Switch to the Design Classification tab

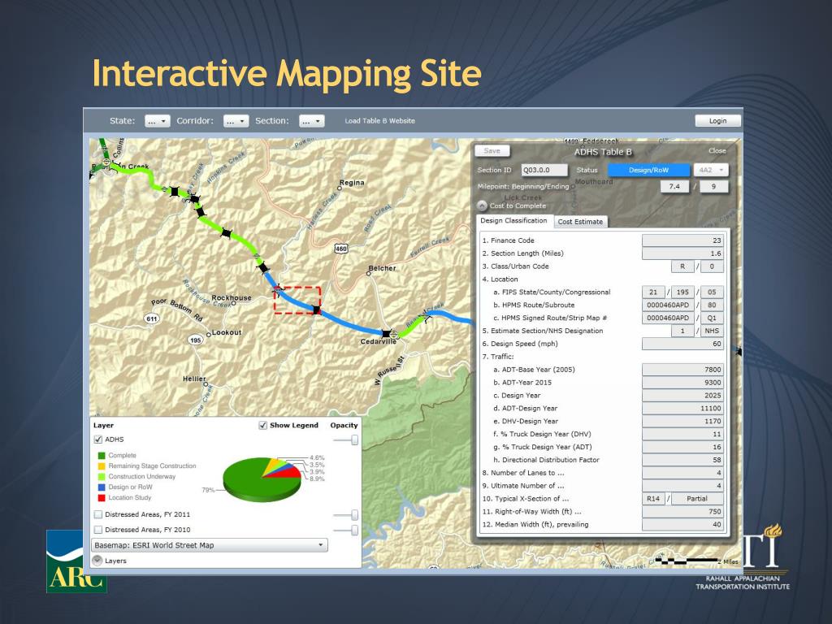point(513,221)
